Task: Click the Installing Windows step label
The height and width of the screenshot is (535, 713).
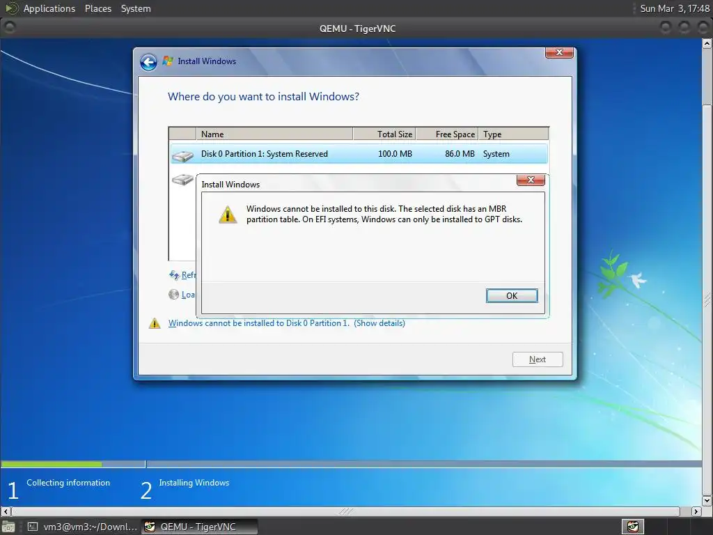Action: tap(194, 483)
